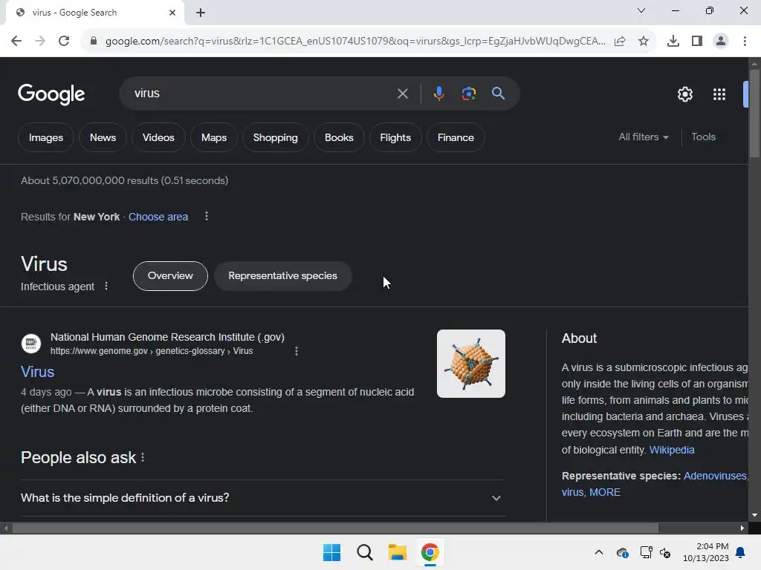The image size is (761, 570).
Task: Switch to Images results
Action: 45,137
